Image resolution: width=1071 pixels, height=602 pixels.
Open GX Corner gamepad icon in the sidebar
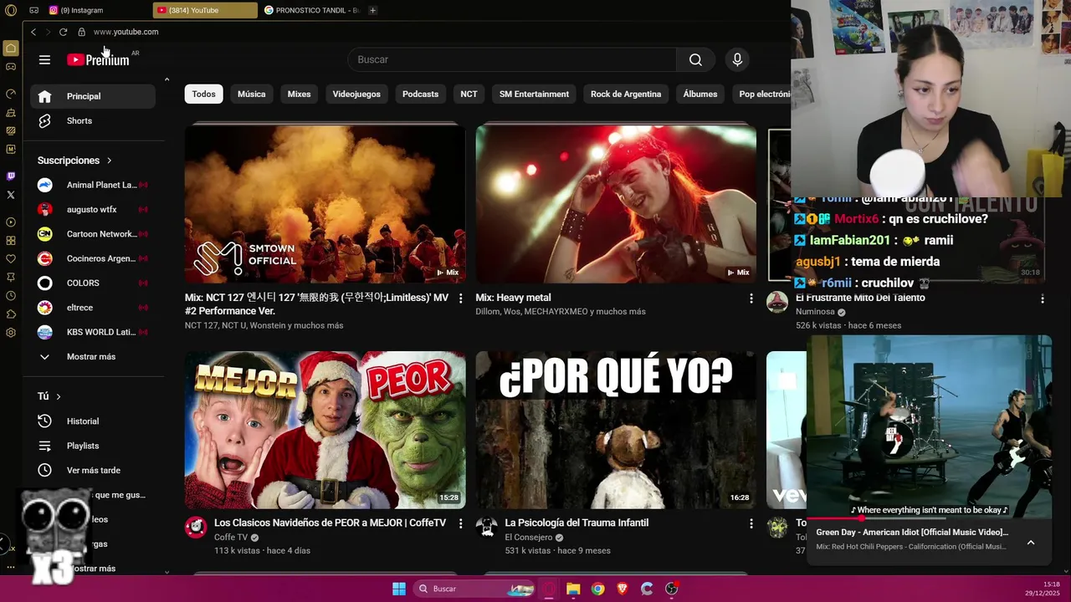click(x=11, y=66)
